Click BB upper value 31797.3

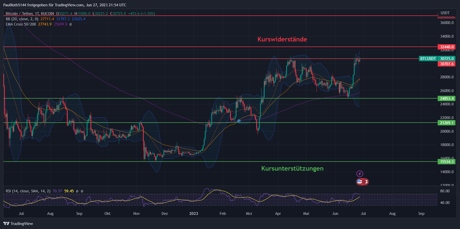[63, 19]
